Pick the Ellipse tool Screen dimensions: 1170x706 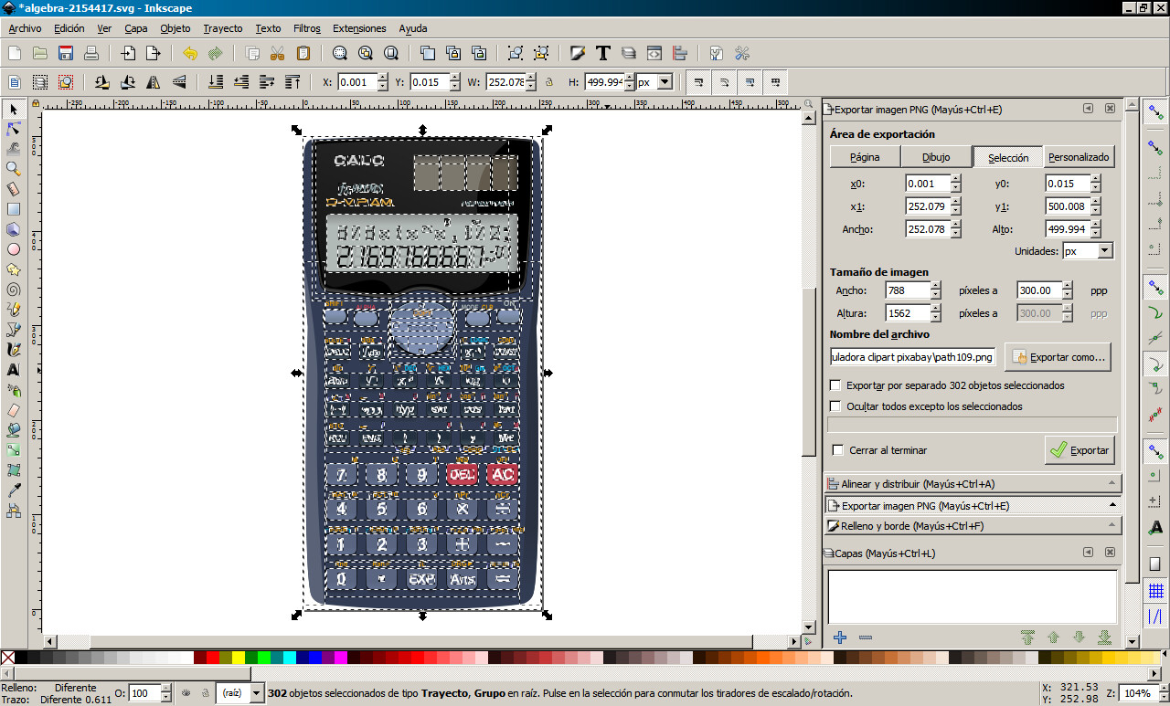pyautogui.click(x=14, y=248)
